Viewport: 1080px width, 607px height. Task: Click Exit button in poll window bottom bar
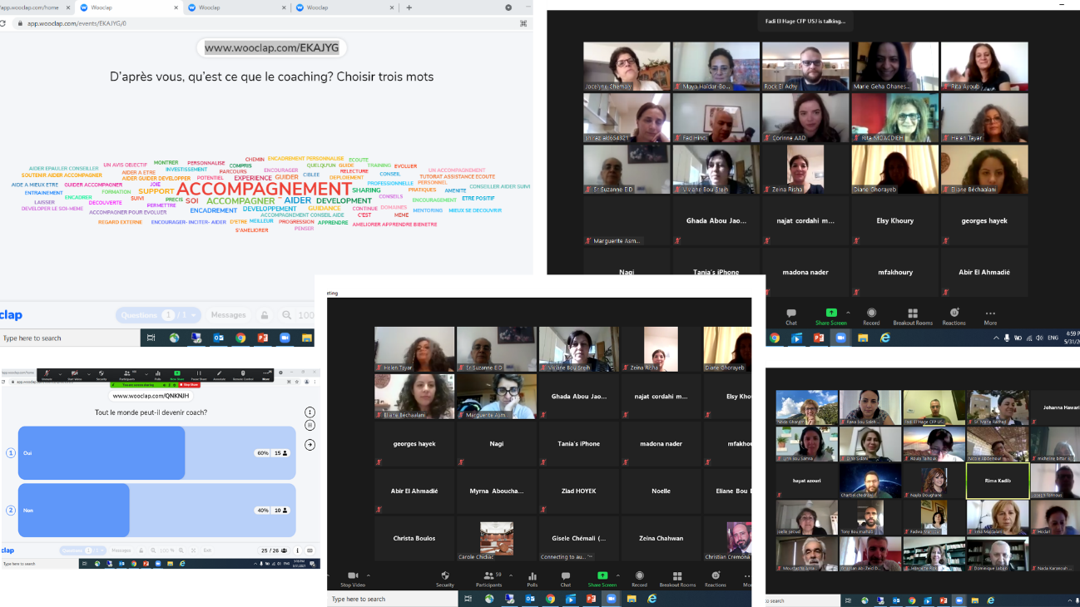[207, 550]
